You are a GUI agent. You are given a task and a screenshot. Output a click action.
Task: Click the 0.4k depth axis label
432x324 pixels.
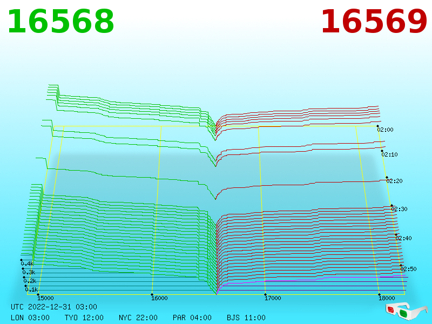click(27, 264)
